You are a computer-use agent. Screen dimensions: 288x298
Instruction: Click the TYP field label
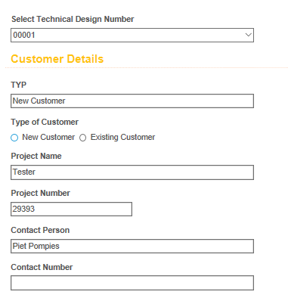click(x=18, y=85)
